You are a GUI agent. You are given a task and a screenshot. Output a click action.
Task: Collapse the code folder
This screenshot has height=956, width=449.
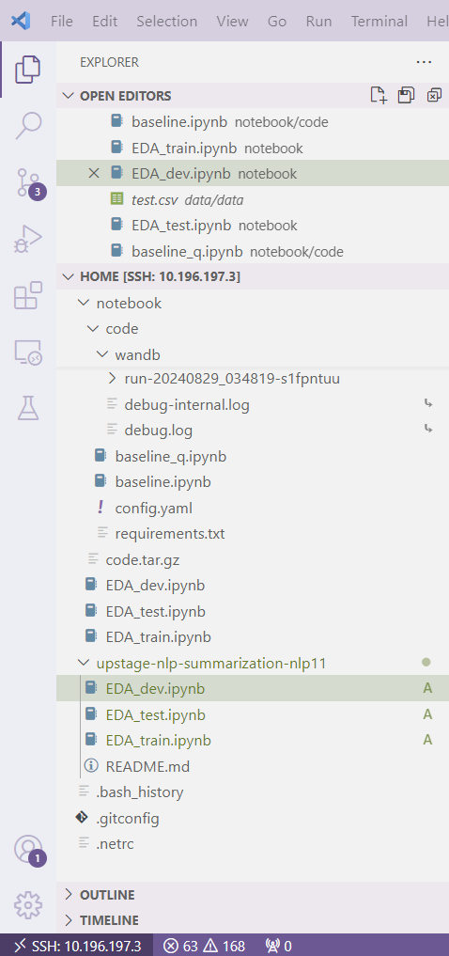click(93, 329)
